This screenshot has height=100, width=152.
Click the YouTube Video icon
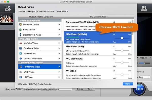click(21, 43)
